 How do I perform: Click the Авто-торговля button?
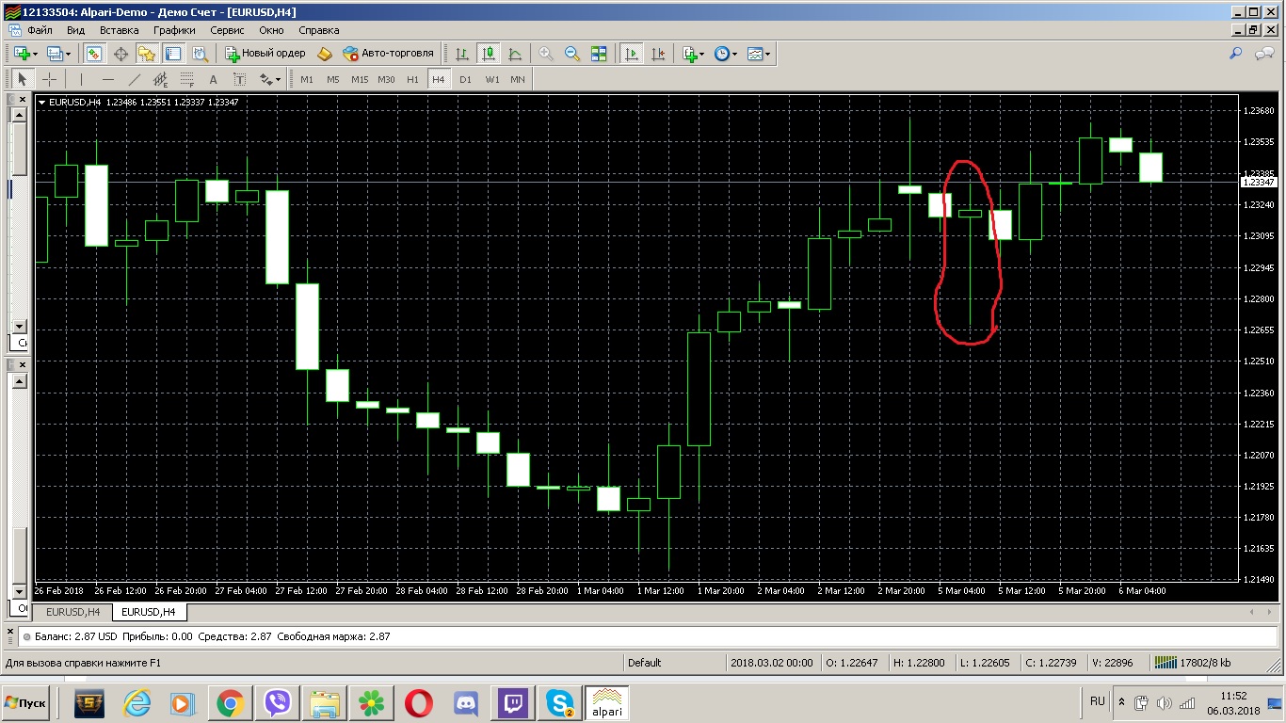[389, 54]
